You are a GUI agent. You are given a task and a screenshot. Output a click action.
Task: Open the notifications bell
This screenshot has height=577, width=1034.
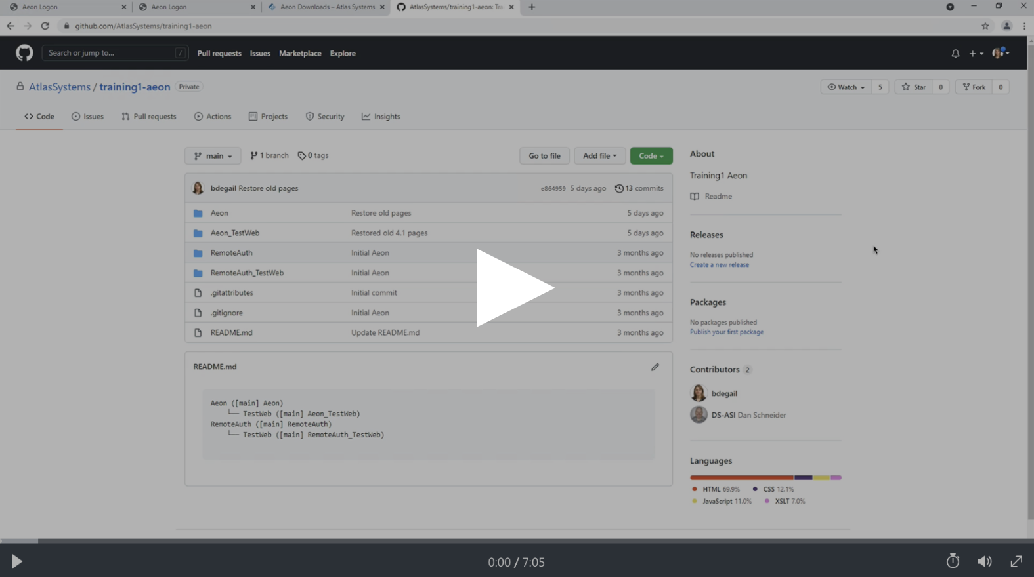coord(955,54)
